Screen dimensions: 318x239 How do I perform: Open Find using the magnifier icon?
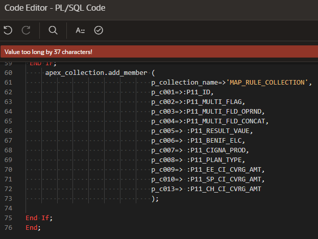point(53,31)
